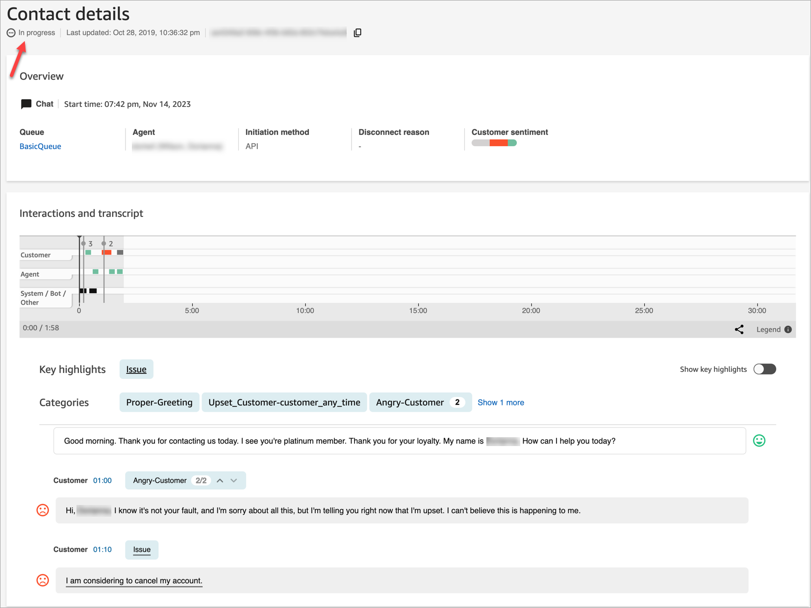This screenshot has width=811, height=608.
Task: Click the share icon on the timeline
Action: point(739,329)
